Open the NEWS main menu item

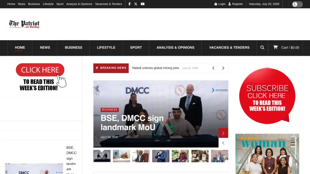pyautogui.click(x=45, y=48)
